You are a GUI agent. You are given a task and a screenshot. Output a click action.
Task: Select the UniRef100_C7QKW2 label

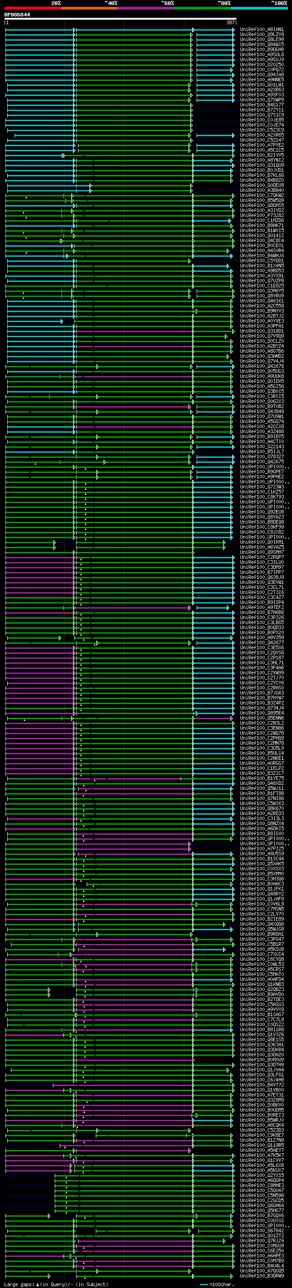click(x=262, y=196)
